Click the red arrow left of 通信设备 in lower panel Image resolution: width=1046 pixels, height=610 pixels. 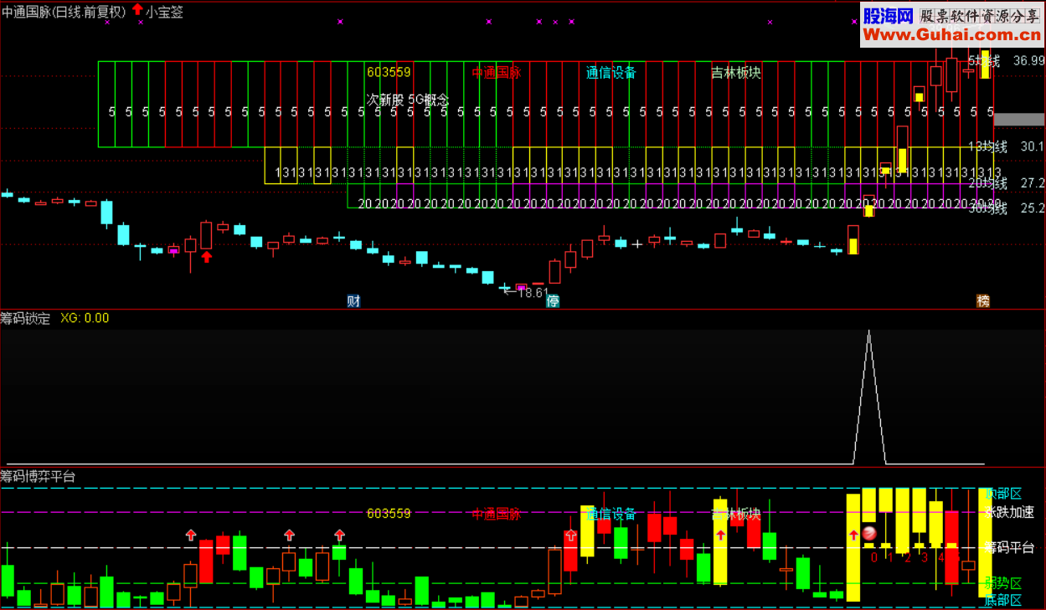(x=571, y=535)
